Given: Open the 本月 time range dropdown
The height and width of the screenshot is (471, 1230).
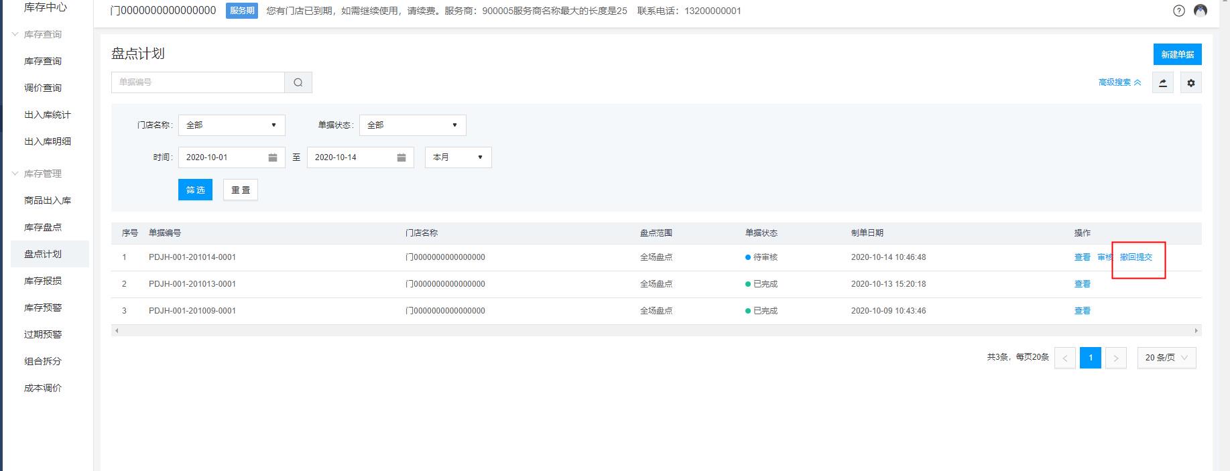Looking at the screenshot, I should (x=458, y=157).
